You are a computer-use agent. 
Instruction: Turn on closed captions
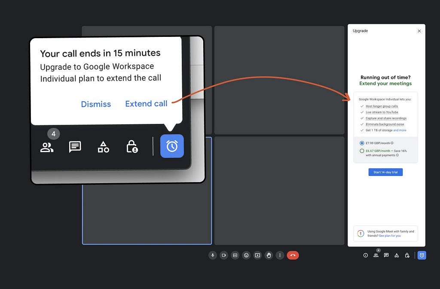click(x=235, y=255)
